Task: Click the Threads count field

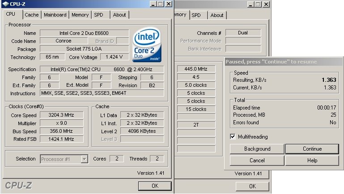Action: click(x=157, y=159)
